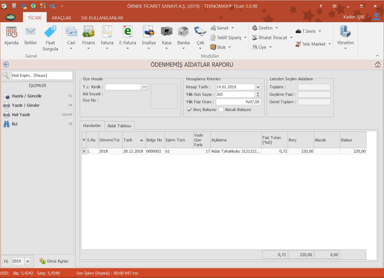Open the E-Fatura module icon
This screenshot has height=278, width=384.
coord(128,32)
